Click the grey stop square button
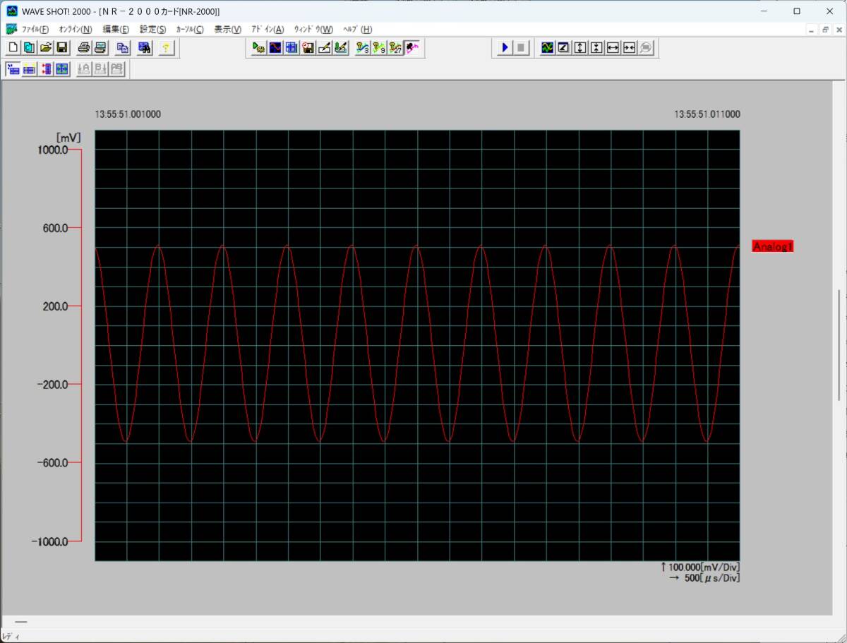Viewport: 847px width, 643px height. 522,48
